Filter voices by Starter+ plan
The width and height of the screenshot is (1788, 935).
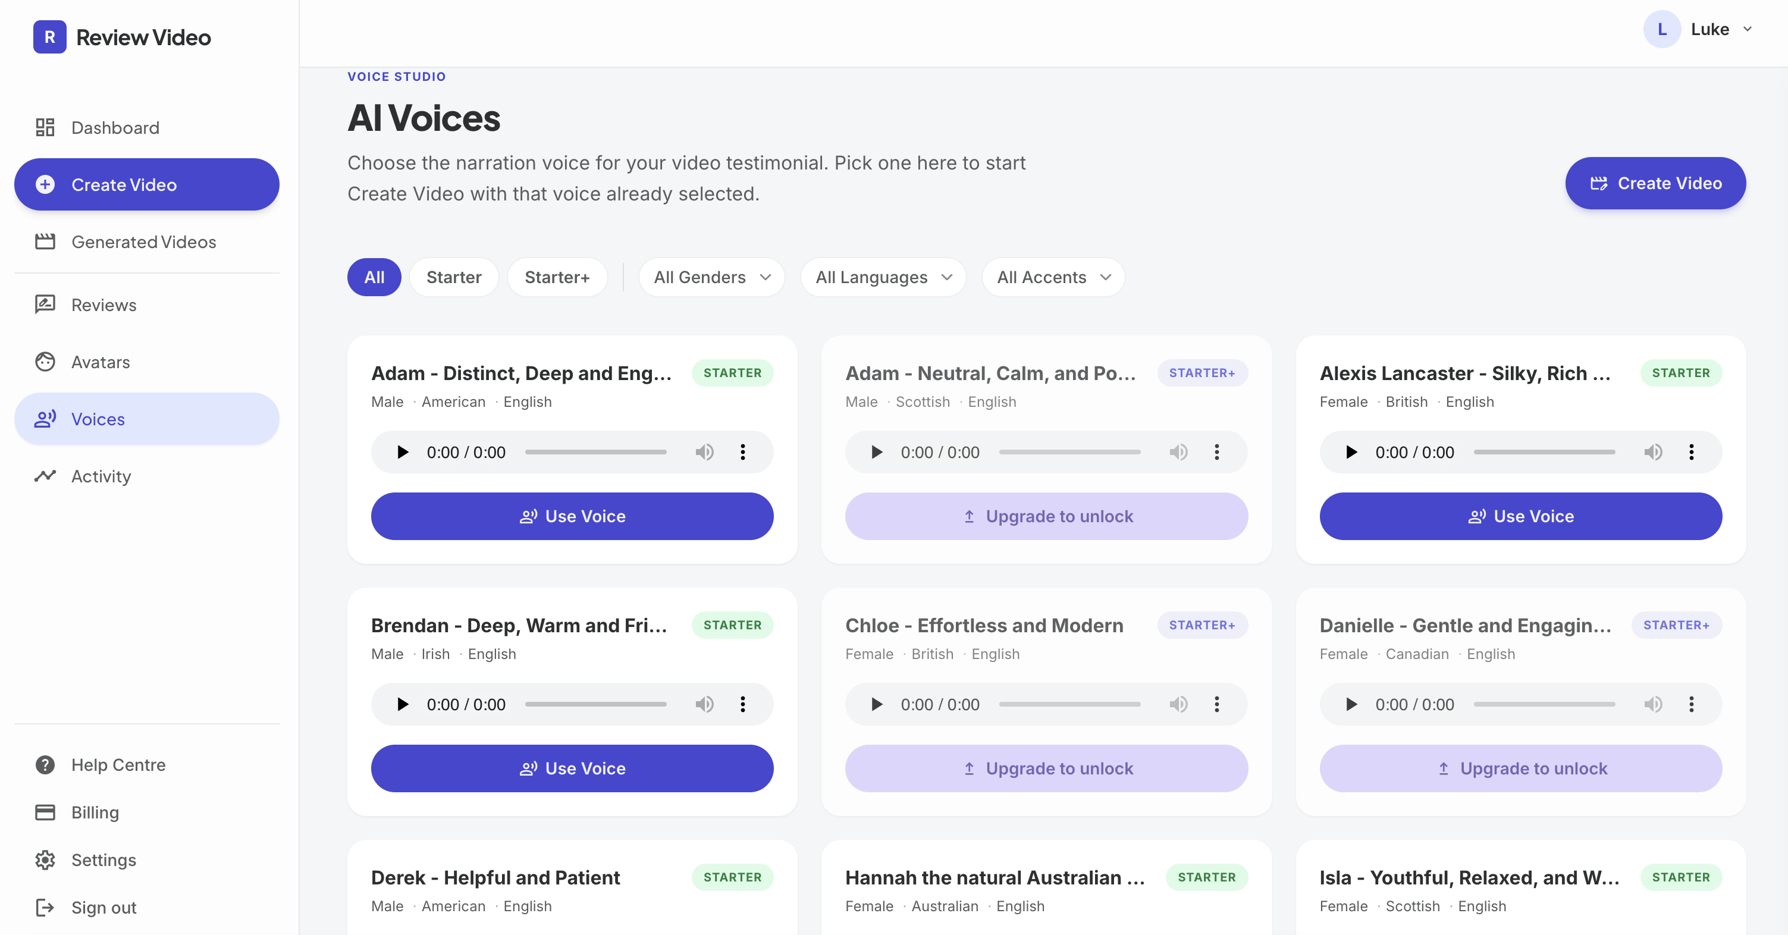tap(557, 278)
